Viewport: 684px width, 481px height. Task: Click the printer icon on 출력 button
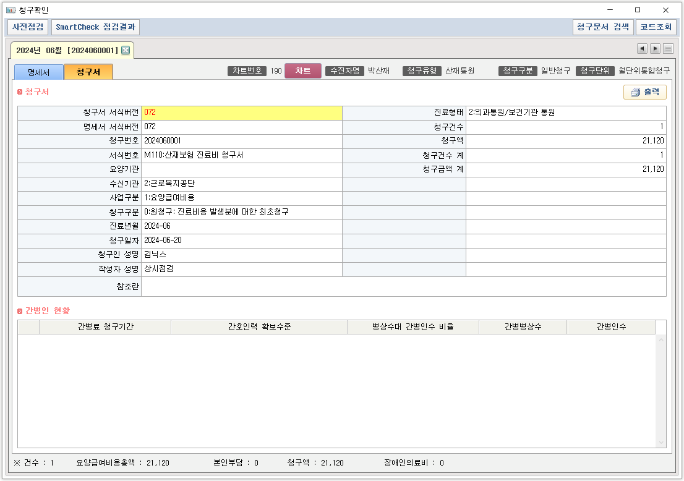point(635,92)
